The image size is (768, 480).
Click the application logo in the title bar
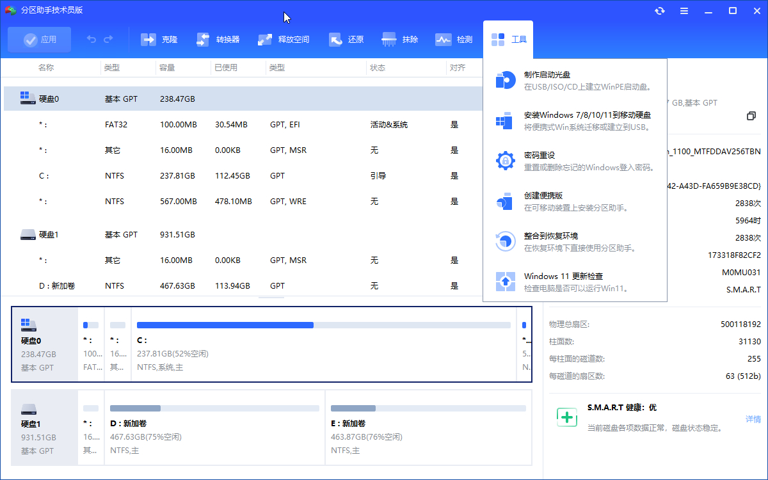pos(10,10)
